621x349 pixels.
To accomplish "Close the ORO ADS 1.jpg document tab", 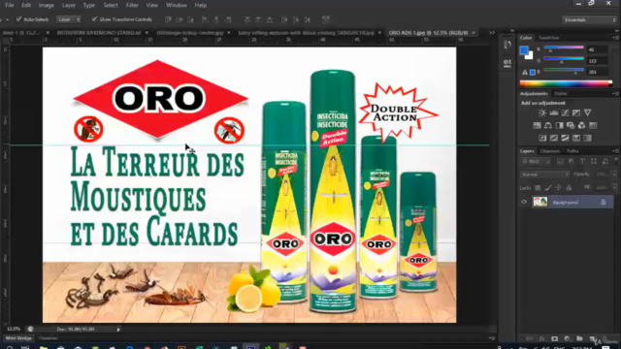I will click(474, 33).
